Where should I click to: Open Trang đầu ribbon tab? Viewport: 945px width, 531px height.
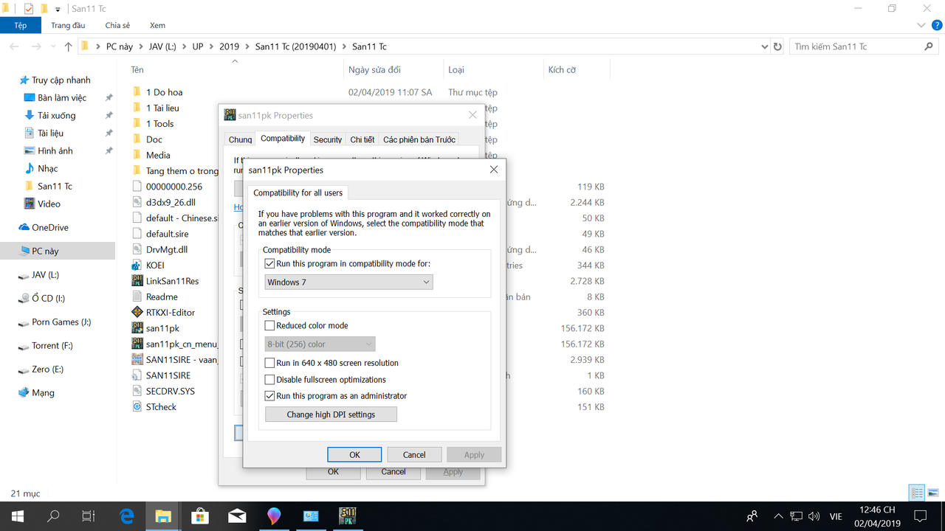click(68, 25)
